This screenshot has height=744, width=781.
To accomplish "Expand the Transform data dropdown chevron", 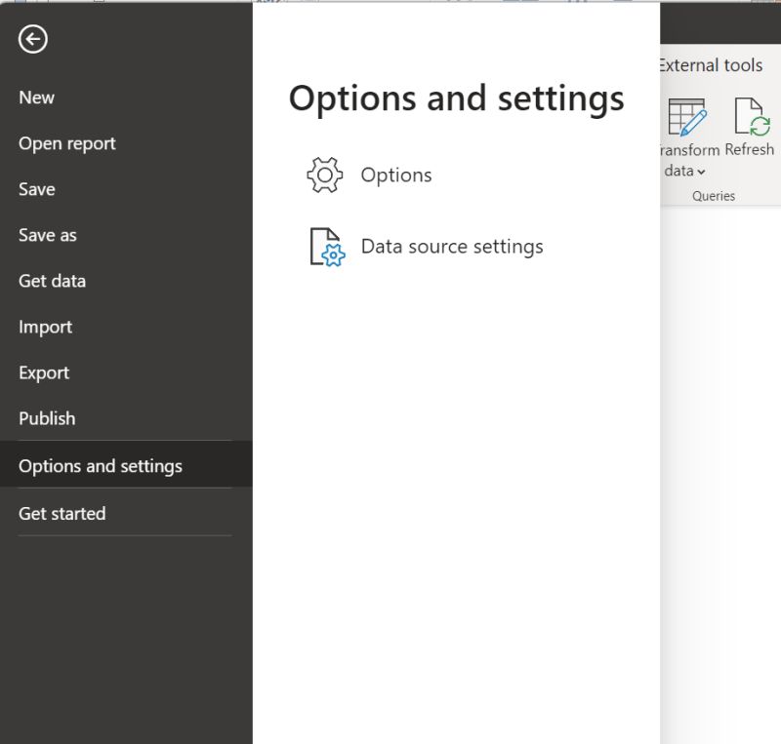I will [701, 171].
